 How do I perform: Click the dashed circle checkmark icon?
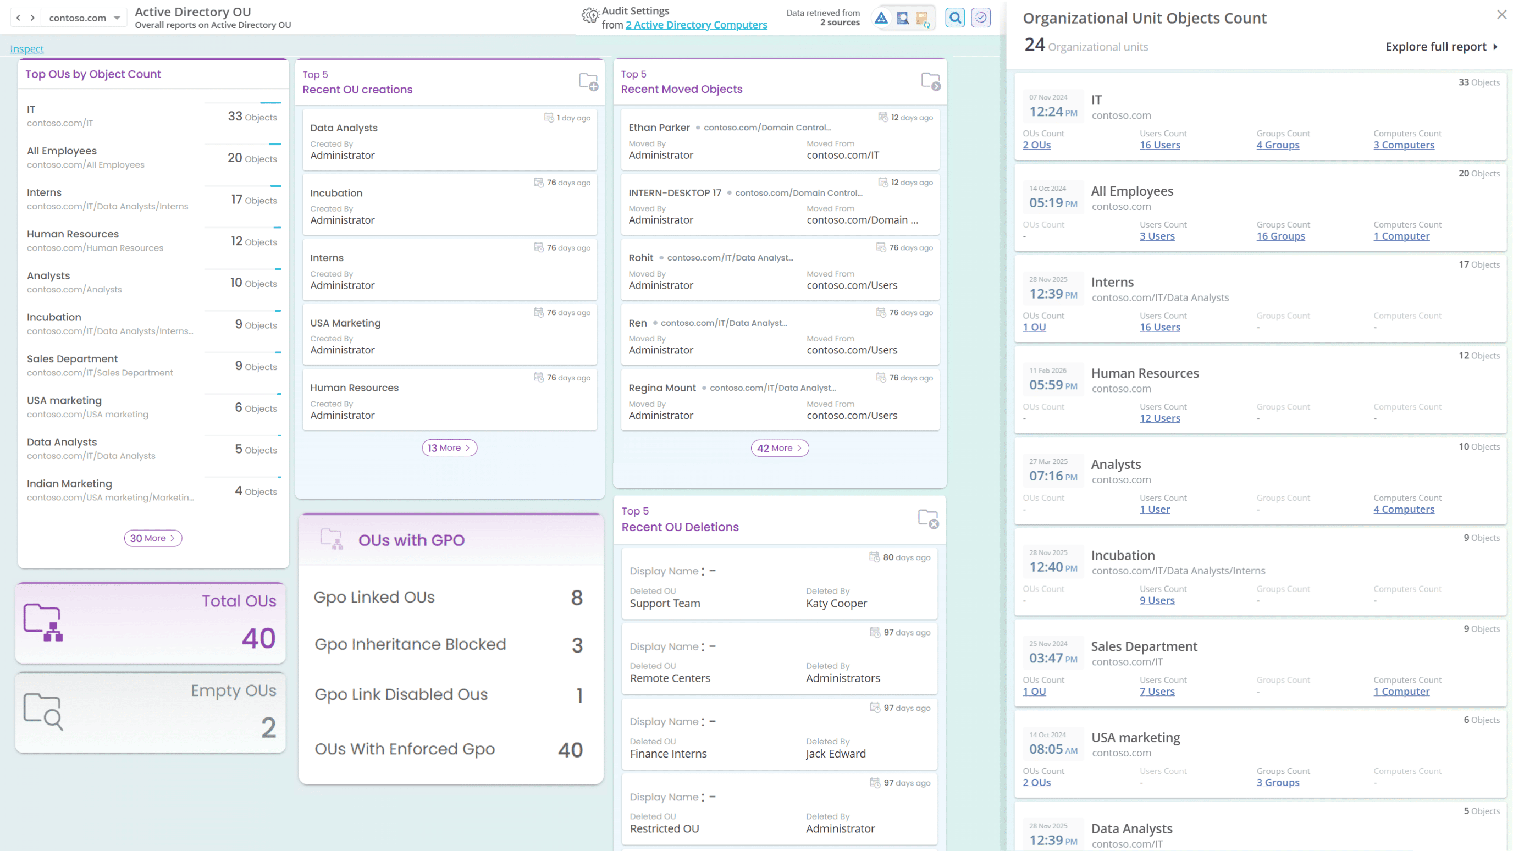(981, 18)
